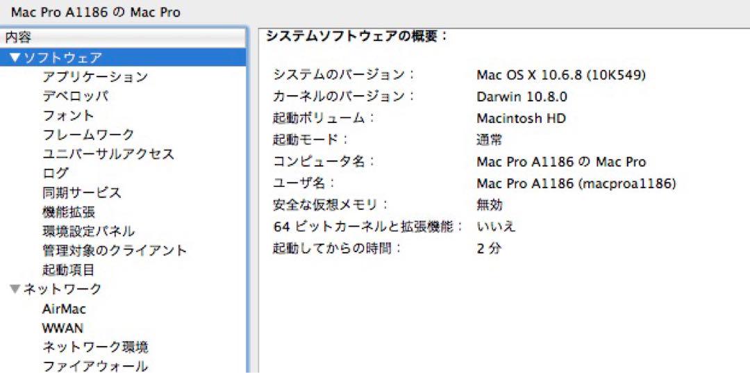Open AirMac under ネットワーク
This screenshot has height=373, width=750.
tap(64, 309)
